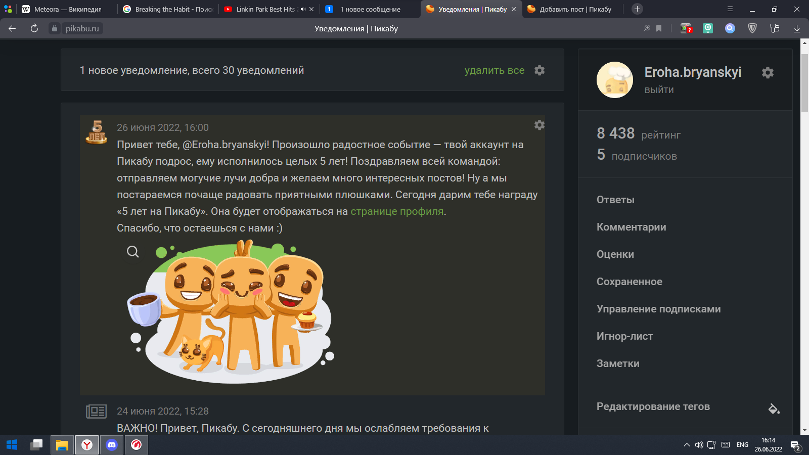The height and width of the screenshot is (455, 809).
Task: Open the Eroha.bryanskyi profile name link
Action: point(693,72)
